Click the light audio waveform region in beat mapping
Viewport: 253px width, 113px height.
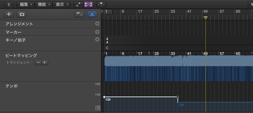pyautogui.click(x=179, y=61)
